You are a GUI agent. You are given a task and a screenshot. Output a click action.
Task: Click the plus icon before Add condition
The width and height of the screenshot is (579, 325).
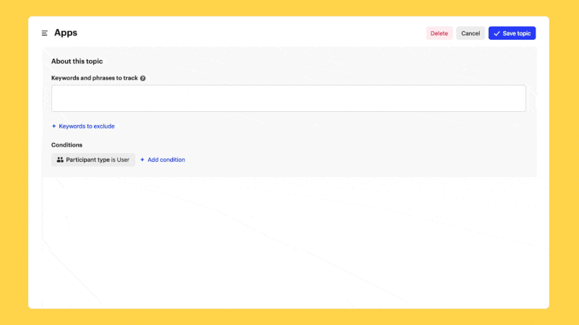point(142,160)
